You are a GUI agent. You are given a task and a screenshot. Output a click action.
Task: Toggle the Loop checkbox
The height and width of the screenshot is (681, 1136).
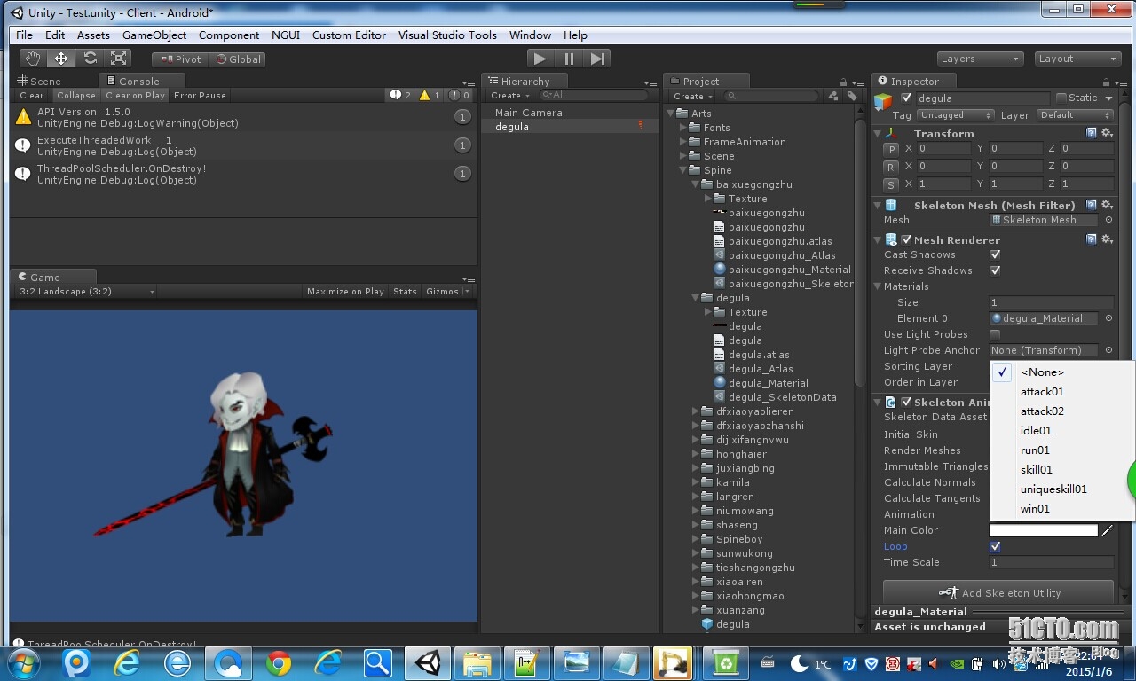pos(995,546)
